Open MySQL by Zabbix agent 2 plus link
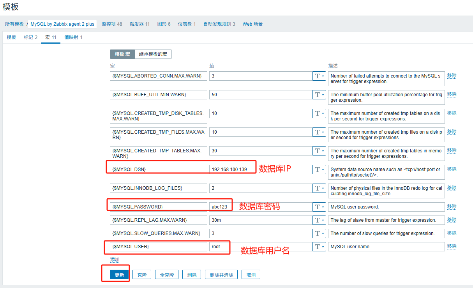The height and width of the screenshot is (288, 473). pyautogui.click(x=62, y=24)
